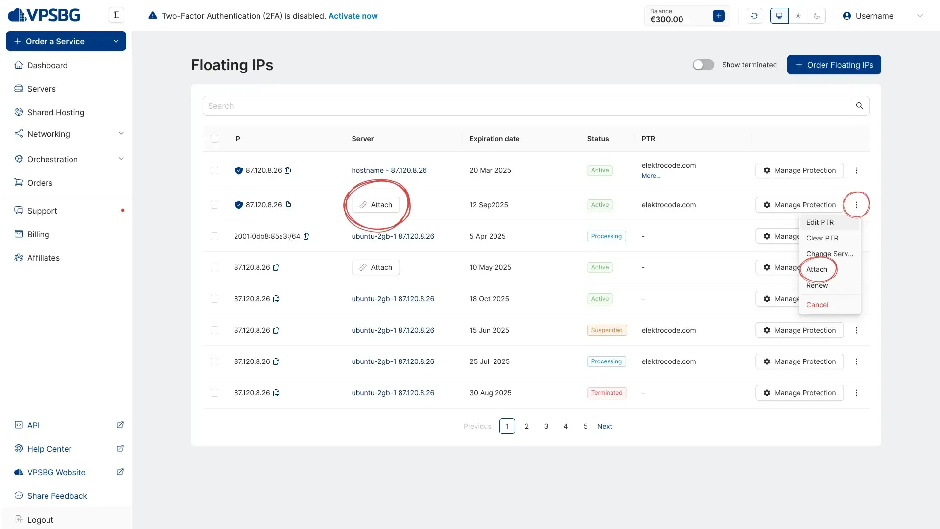
Task: Click the Activate now 2FA link
Action: click(352, 16)
